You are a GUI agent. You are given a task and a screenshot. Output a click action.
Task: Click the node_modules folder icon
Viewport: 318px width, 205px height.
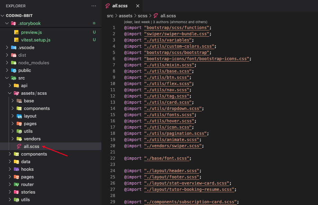pos(13,63)
